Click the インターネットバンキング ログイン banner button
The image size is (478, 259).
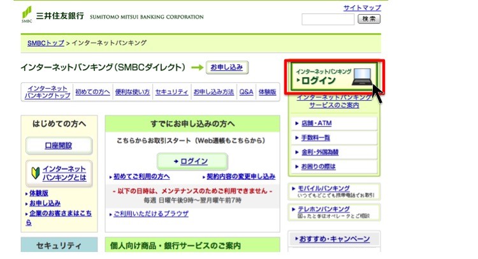click(334, 77)
